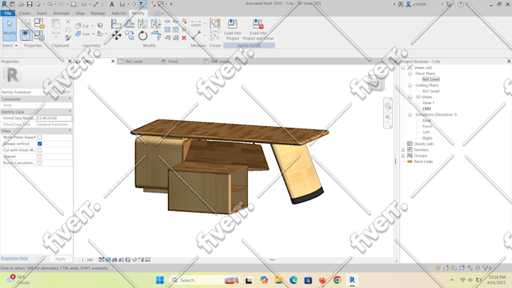Close the {3D} view tab
Screen dimensions: 512x288
tap(113, 62)
